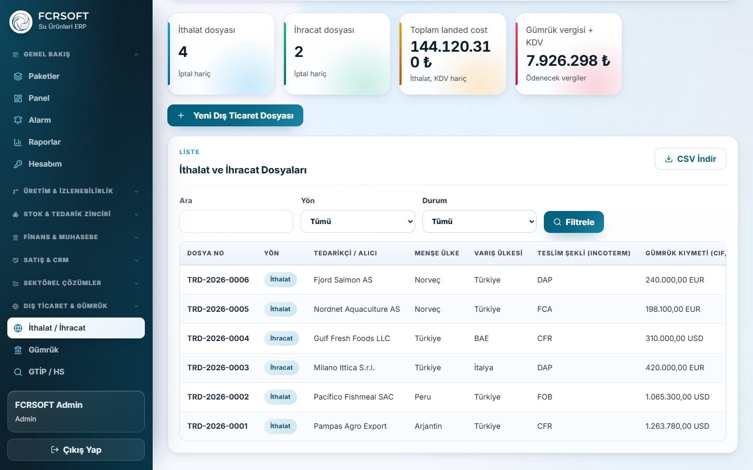
Task: Click the Alarm bell icon
Action: 18,120
